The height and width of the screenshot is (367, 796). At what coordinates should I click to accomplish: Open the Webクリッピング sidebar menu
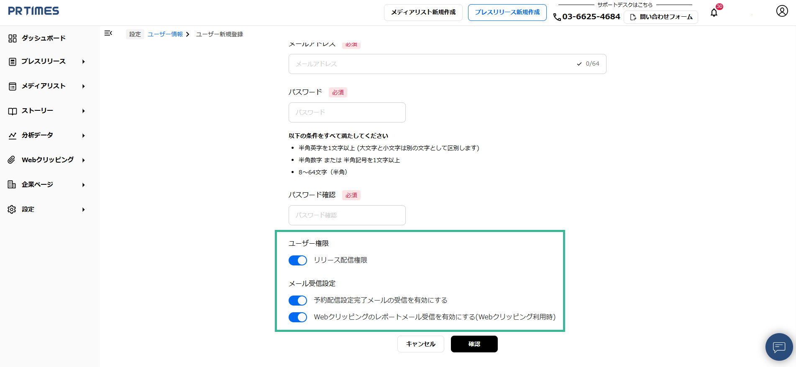[47, 160]
